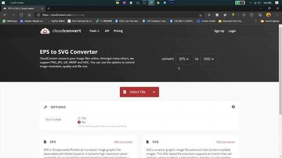This screenshot has height=158, width=282.
Task: Click the Text To Path label
Action: coord(53,119)
